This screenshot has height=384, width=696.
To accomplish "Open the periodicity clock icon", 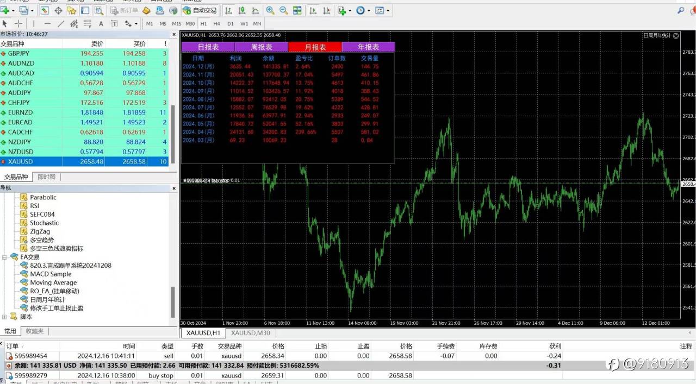I will point(360,10).
